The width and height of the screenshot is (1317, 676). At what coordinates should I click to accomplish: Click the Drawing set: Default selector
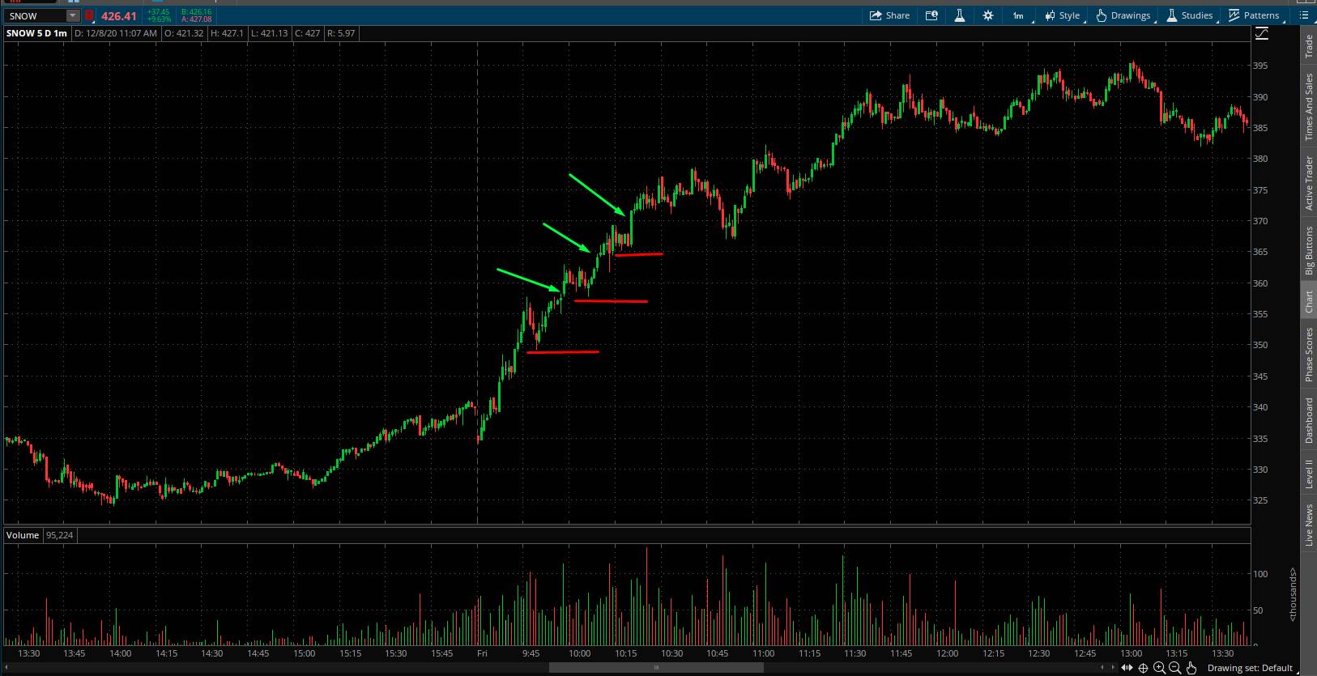coord(1249,668)
